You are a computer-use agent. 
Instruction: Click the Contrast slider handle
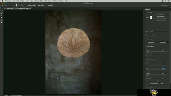147,75
